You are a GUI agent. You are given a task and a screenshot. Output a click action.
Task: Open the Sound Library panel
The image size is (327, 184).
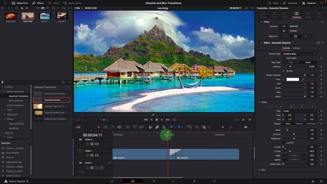click(x=73, y=3)
